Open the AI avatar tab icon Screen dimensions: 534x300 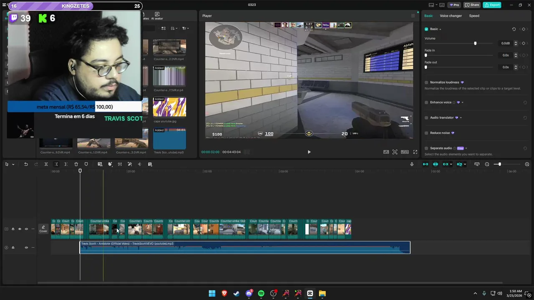click(x=157, y=16)
